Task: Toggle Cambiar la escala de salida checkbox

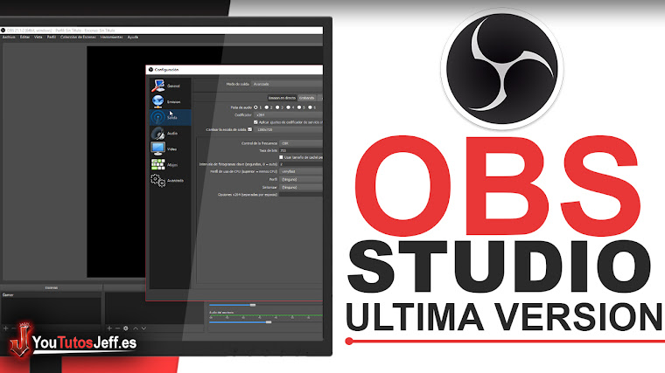Action: (249, 129)
